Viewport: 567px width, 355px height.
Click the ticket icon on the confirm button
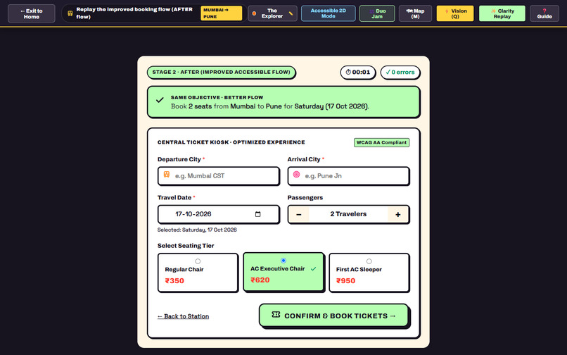click(x=276, y=314)
